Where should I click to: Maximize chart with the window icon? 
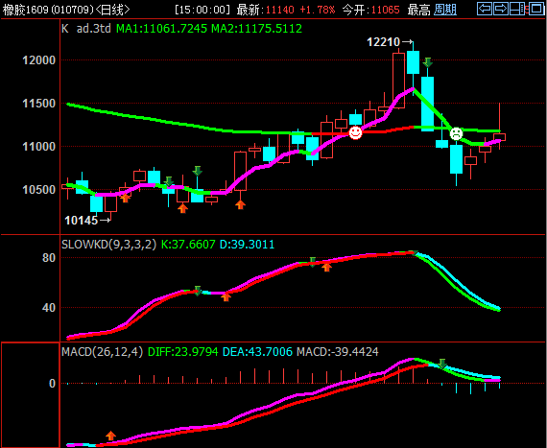click(x=536, y=9)
